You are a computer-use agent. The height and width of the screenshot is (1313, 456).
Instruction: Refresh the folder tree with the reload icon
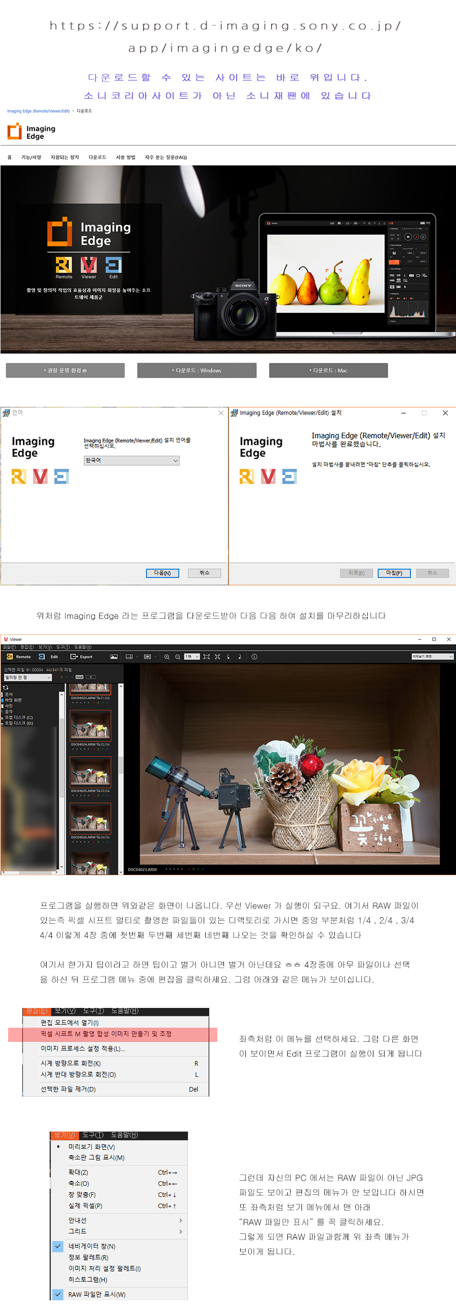tap(6, 688)
